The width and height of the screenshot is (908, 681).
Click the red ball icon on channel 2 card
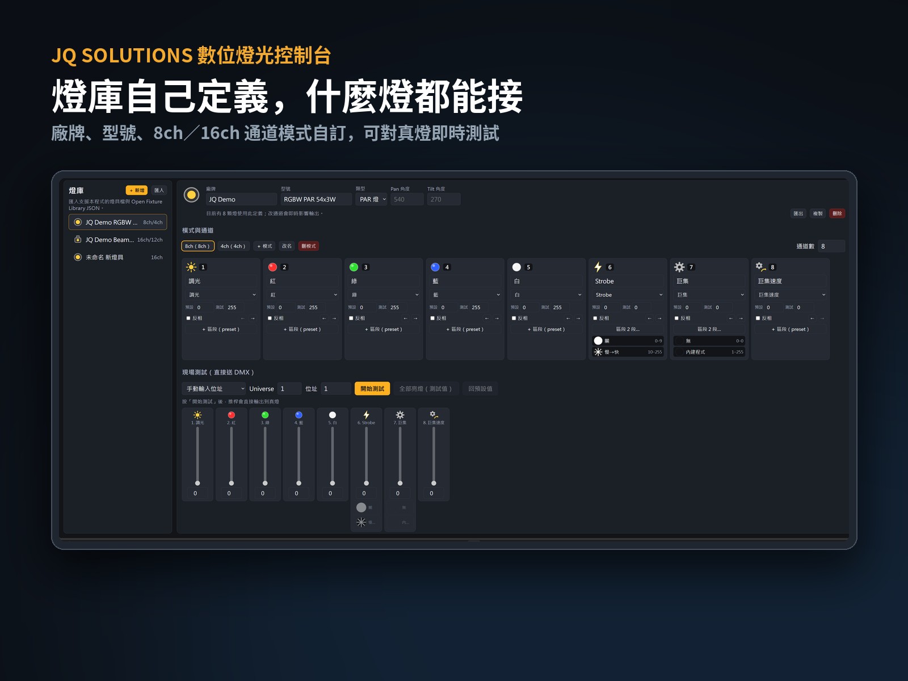tap(272, 267)
